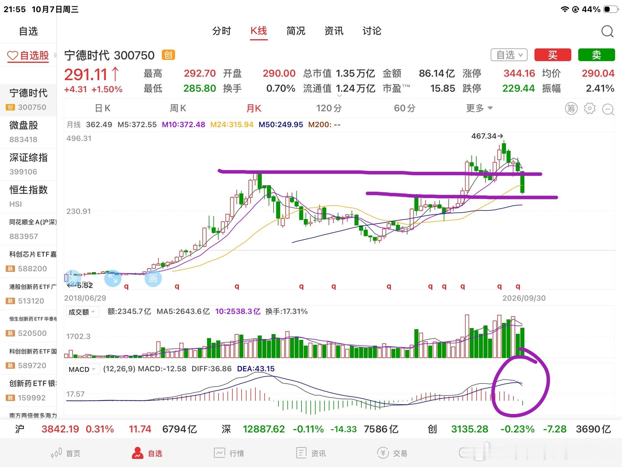Open the chip distribution 筹 icon
Image resolution: width=622 pixels, height=467 pixels.
571,109
